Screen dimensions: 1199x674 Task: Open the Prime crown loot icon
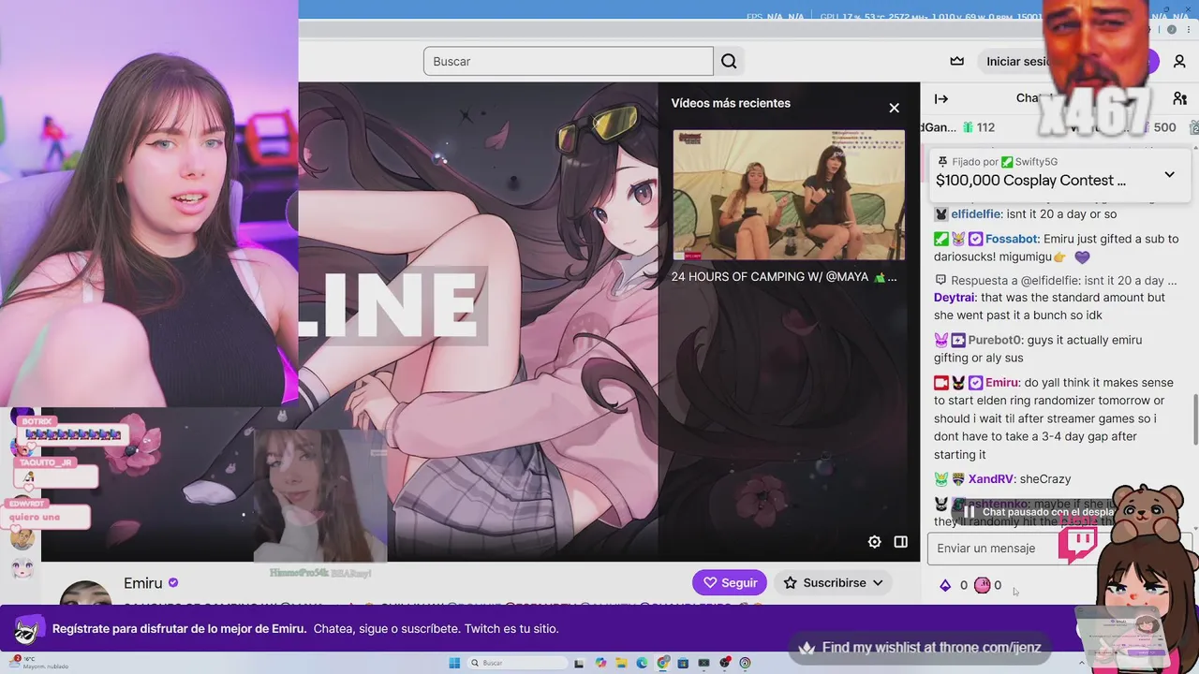pyautogui.click(x=956, y=61)
